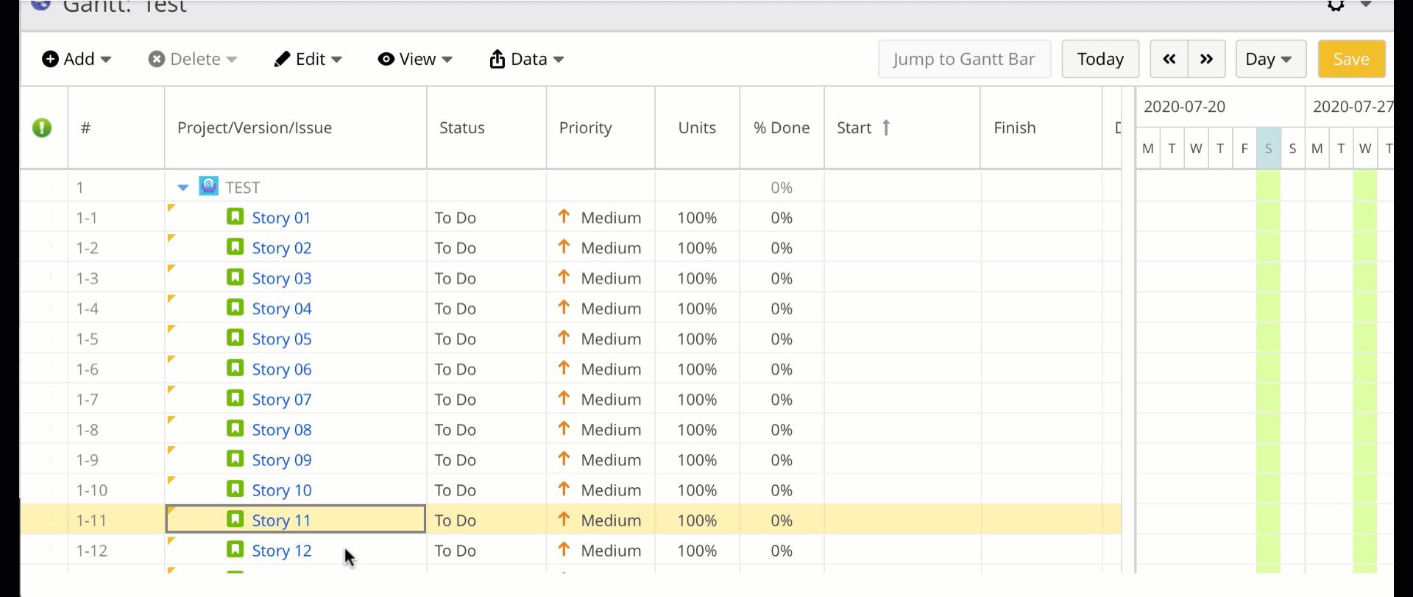Viewport: 1413px width, 597px height.
Task: Open the Story 03 issue link
Action: (x=281, y=278)
